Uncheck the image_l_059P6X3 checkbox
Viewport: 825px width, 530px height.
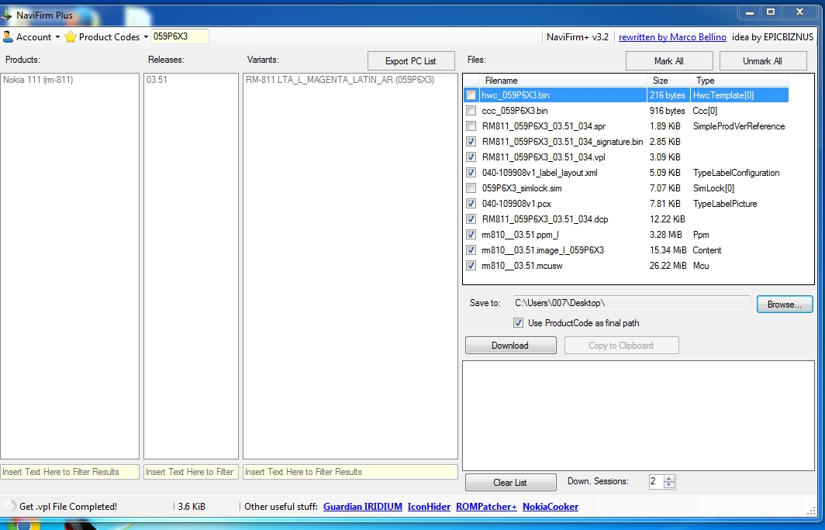pos(471,250)
